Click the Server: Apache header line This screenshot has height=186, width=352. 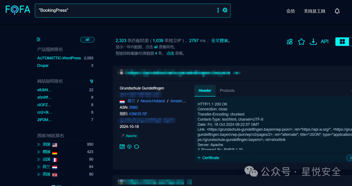coord(210,145)
